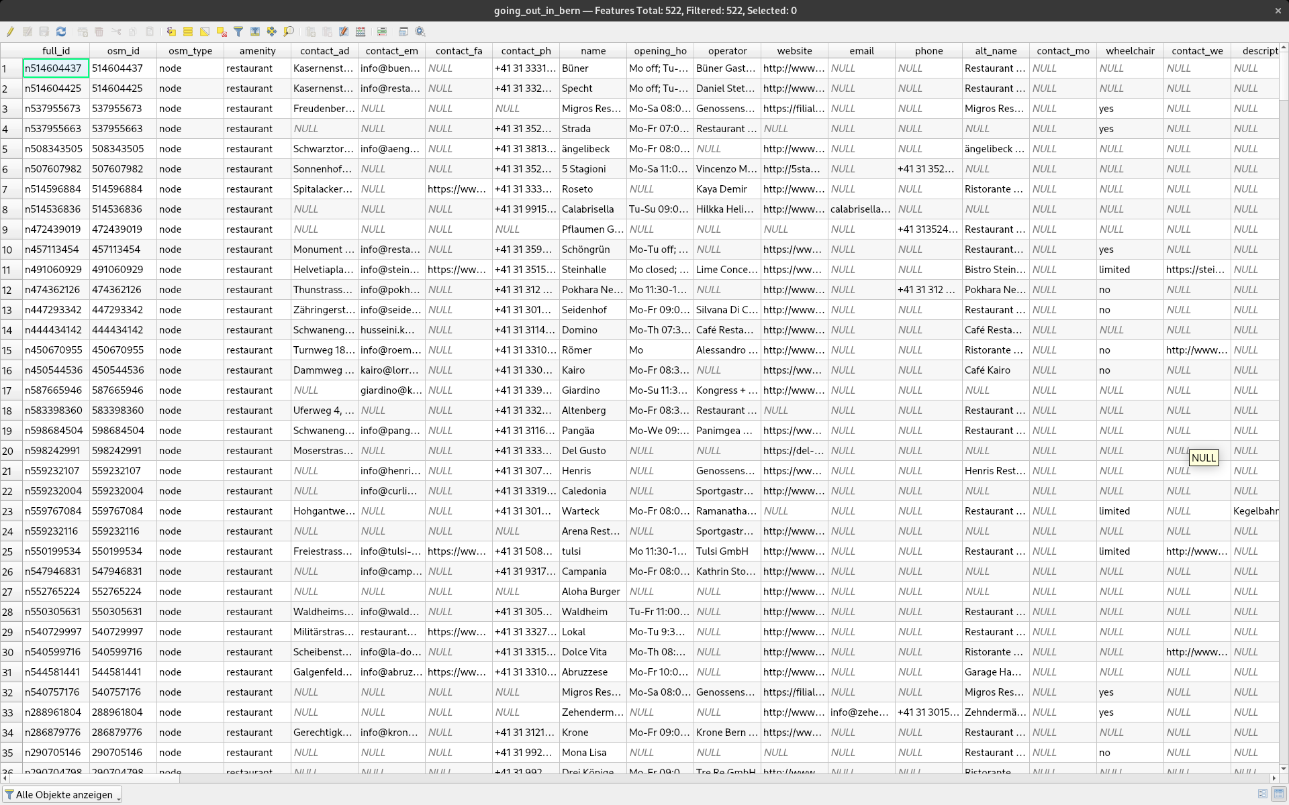Click the wheelchair column header
The image size is (1289, 805).
click(x=1130, y=50)
